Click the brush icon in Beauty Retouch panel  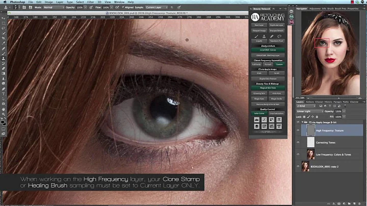tap(256, 36)
